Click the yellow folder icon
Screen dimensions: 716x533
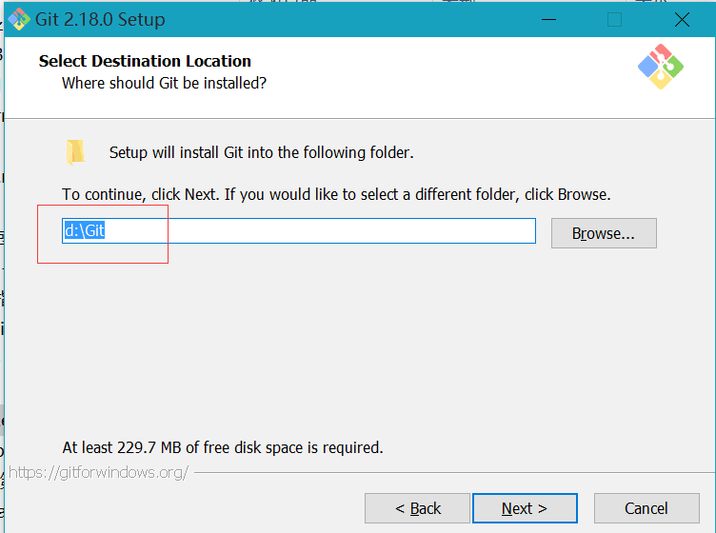click(x=75, y=152)
